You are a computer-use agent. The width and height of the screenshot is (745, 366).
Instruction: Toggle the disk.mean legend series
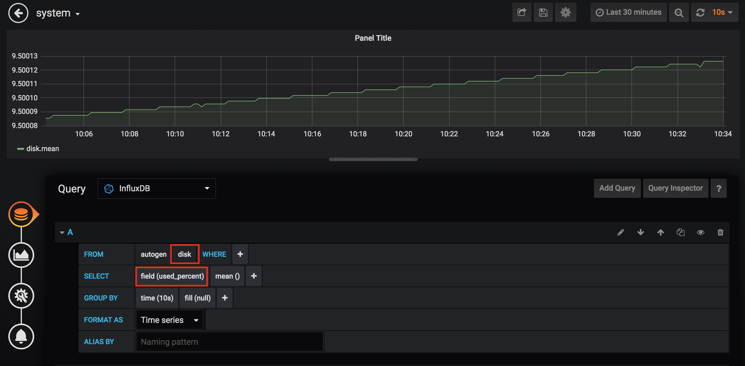click(x=43, y=149)
